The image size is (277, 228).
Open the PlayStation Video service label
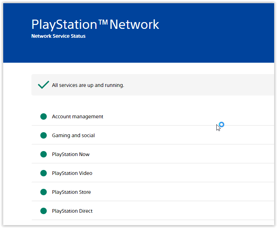click(72, 173)
